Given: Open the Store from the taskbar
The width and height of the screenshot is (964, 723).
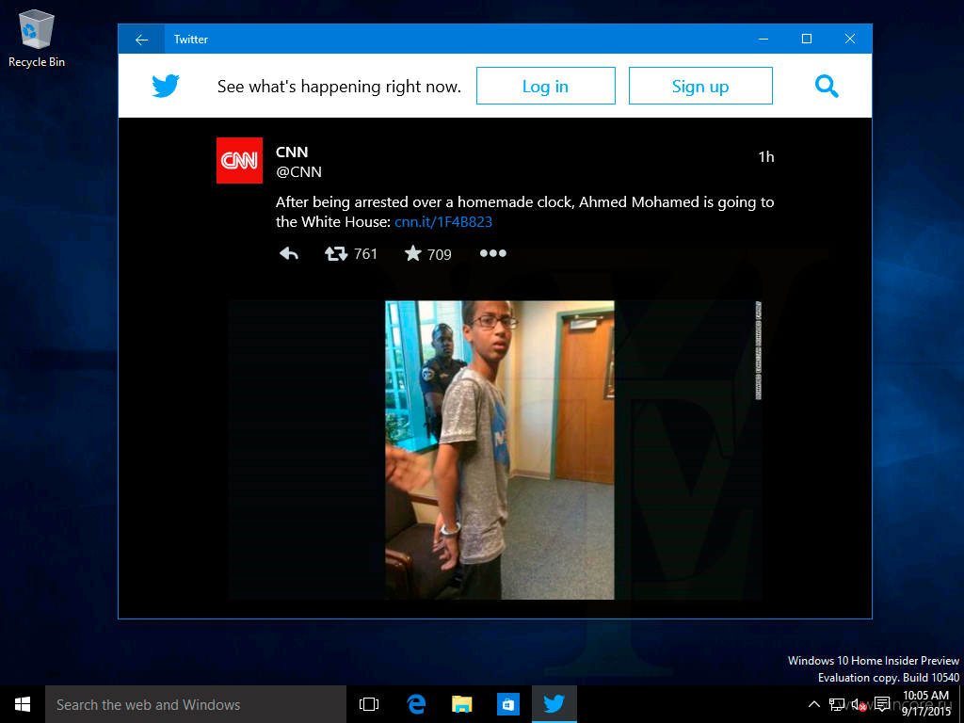Looking at the screenshot, I should pyautogui.click(x=507, y=704).
